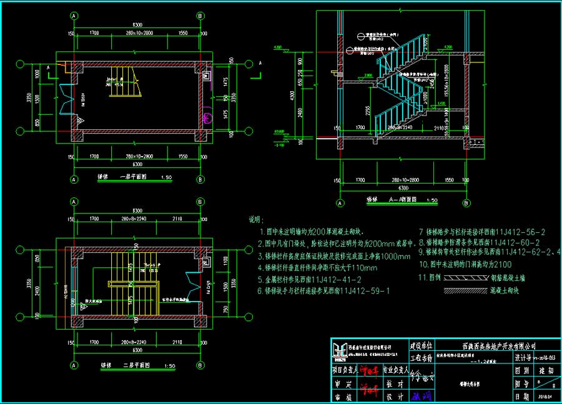
Task: Select the 6300 dimension above first-floor plan
Action: pos(137,25)
